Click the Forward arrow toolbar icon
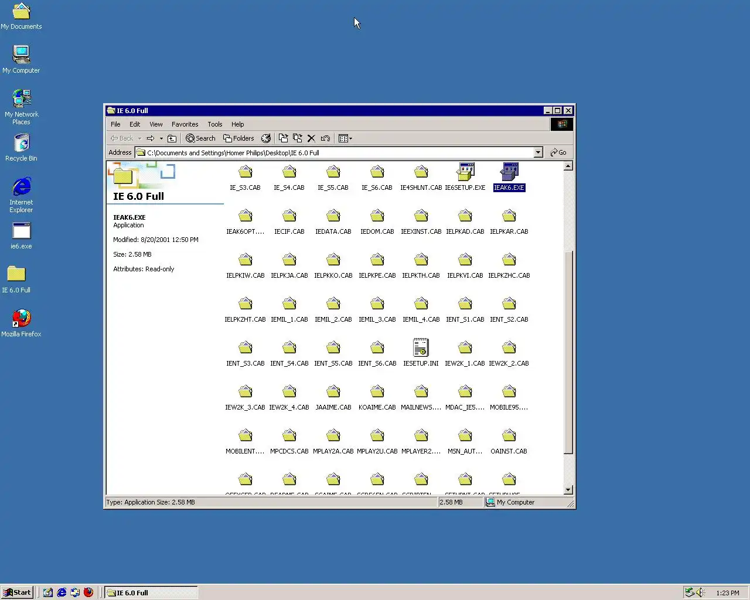 (x=151, y=138)
